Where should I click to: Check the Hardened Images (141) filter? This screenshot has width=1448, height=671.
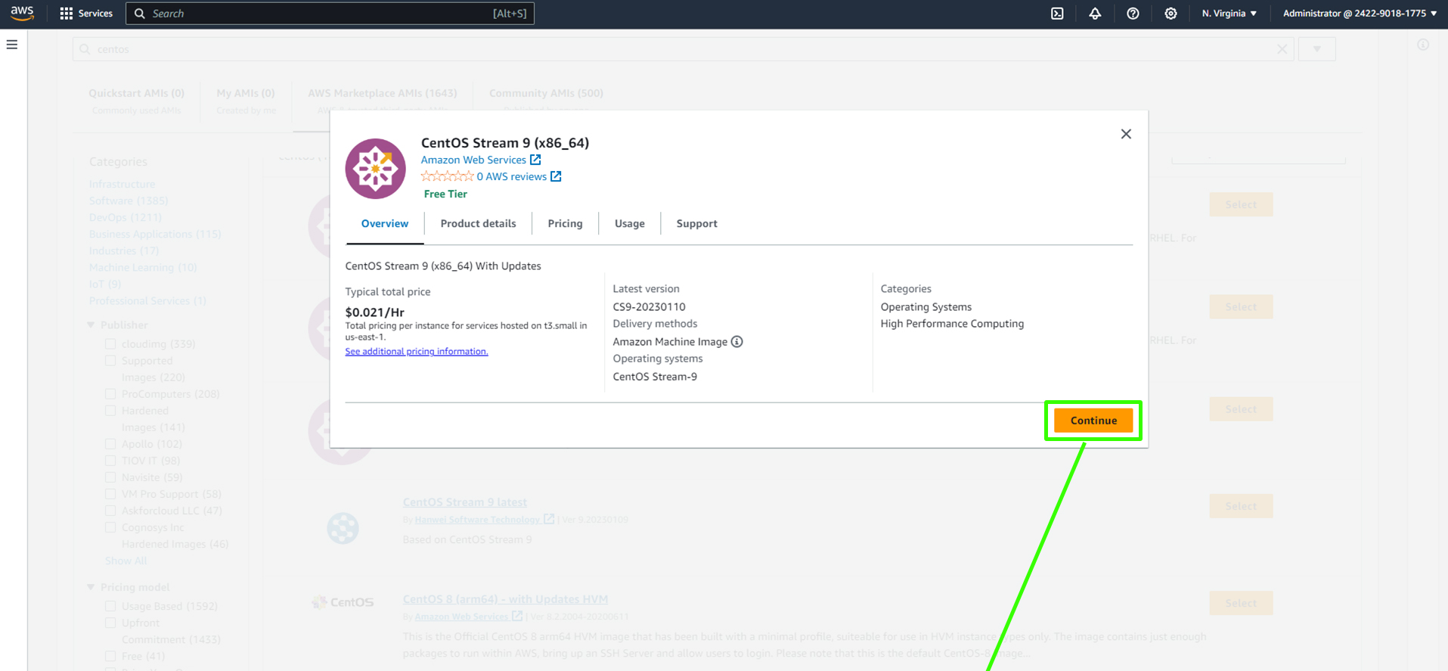click(x=110, y=411)
